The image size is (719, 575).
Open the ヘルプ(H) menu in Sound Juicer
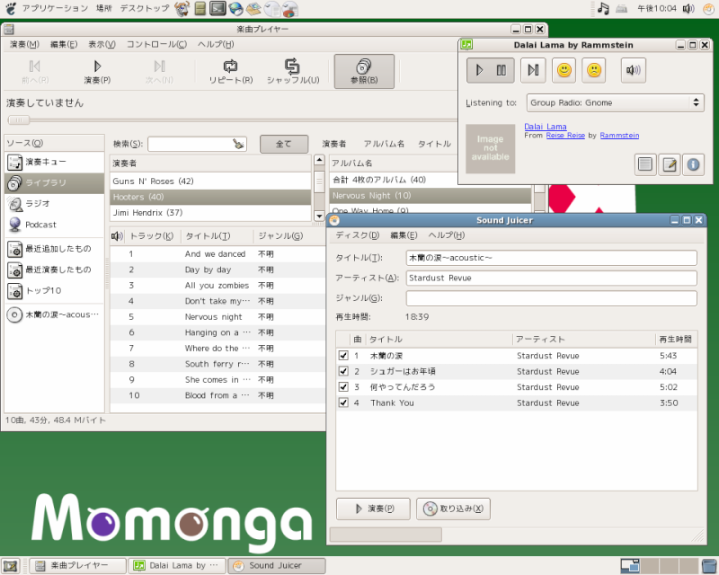tap(446, 235)
